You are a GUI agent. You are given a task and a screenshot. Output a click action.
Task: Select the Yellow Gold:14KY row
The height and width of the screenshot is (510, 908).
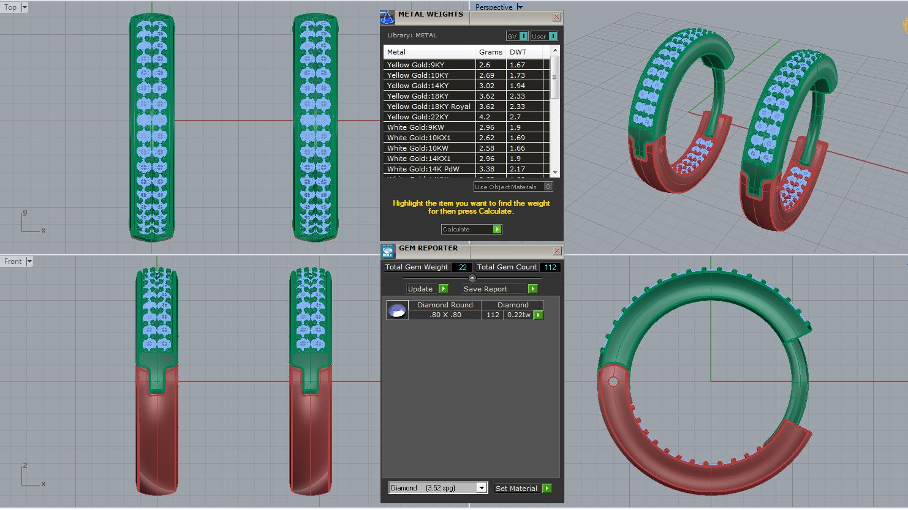coord(467,86)
